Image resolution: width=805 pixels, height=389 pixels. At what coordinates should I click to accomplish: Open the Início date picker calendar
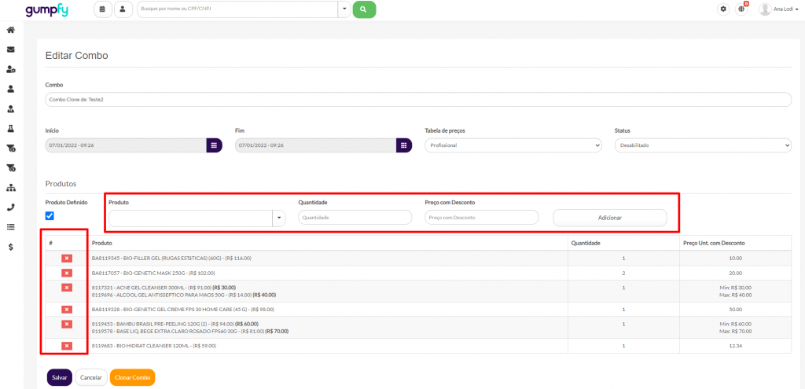pos(215,145)
